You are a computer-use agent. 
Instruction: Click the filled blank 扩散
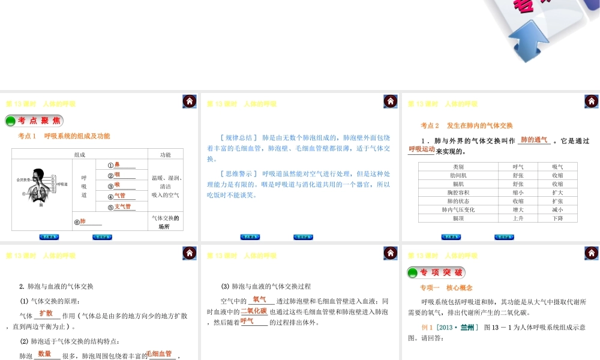coord(46,313)
